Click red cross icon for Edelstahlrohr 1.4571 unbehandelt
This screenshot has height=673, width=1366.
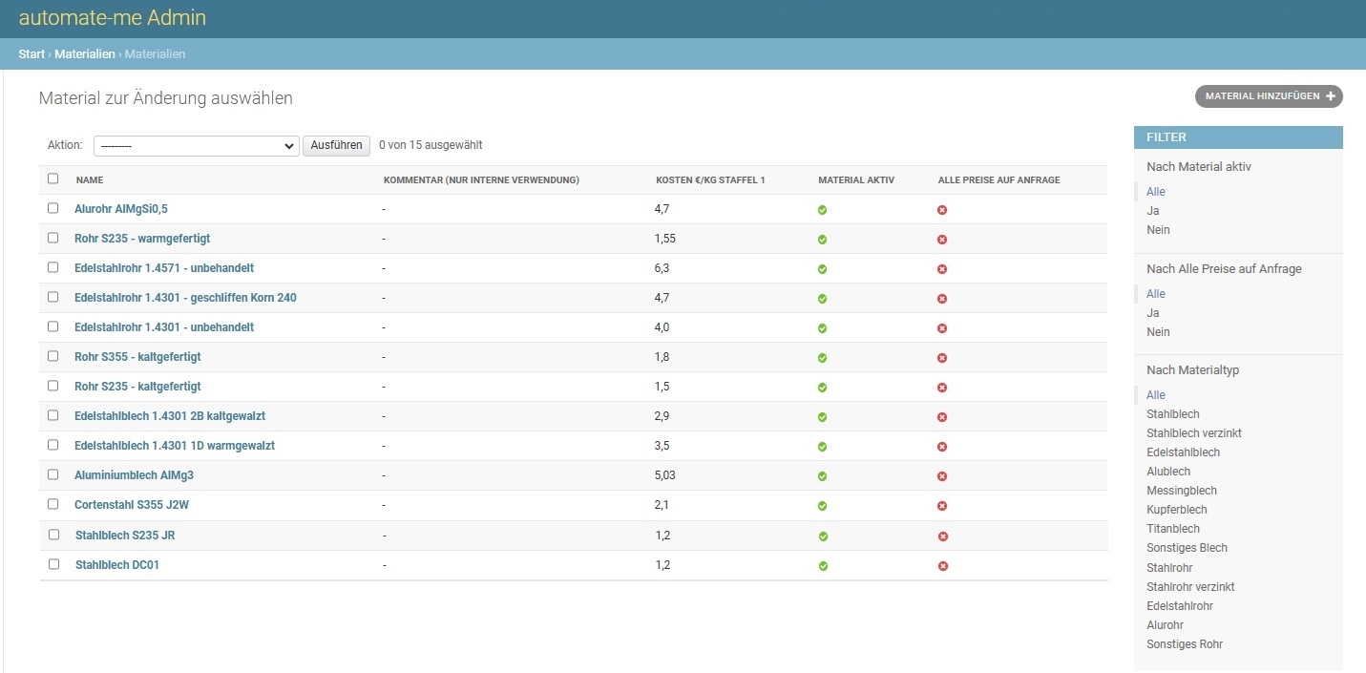pyautogui.click(x=942, y=269)
